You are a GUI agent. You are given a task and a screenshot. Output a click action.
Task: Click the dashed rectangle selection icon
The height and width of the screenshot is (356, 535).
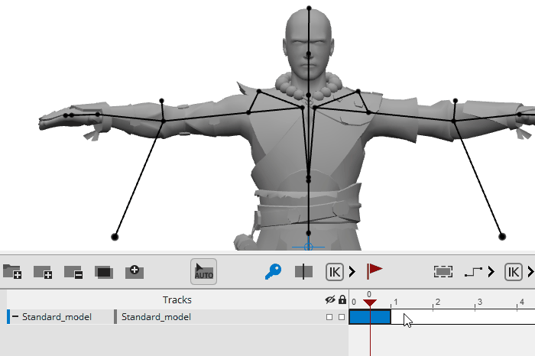pyautogui.click(x=443, y=271)
